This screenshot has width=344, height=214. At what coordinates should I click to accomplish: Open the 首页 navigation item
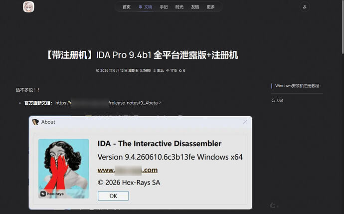pyautogui.click(x=126, y=7)
